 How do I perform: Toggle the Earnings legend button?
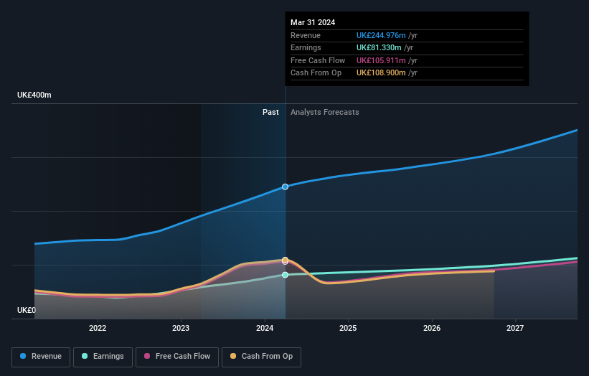point(103,357)
